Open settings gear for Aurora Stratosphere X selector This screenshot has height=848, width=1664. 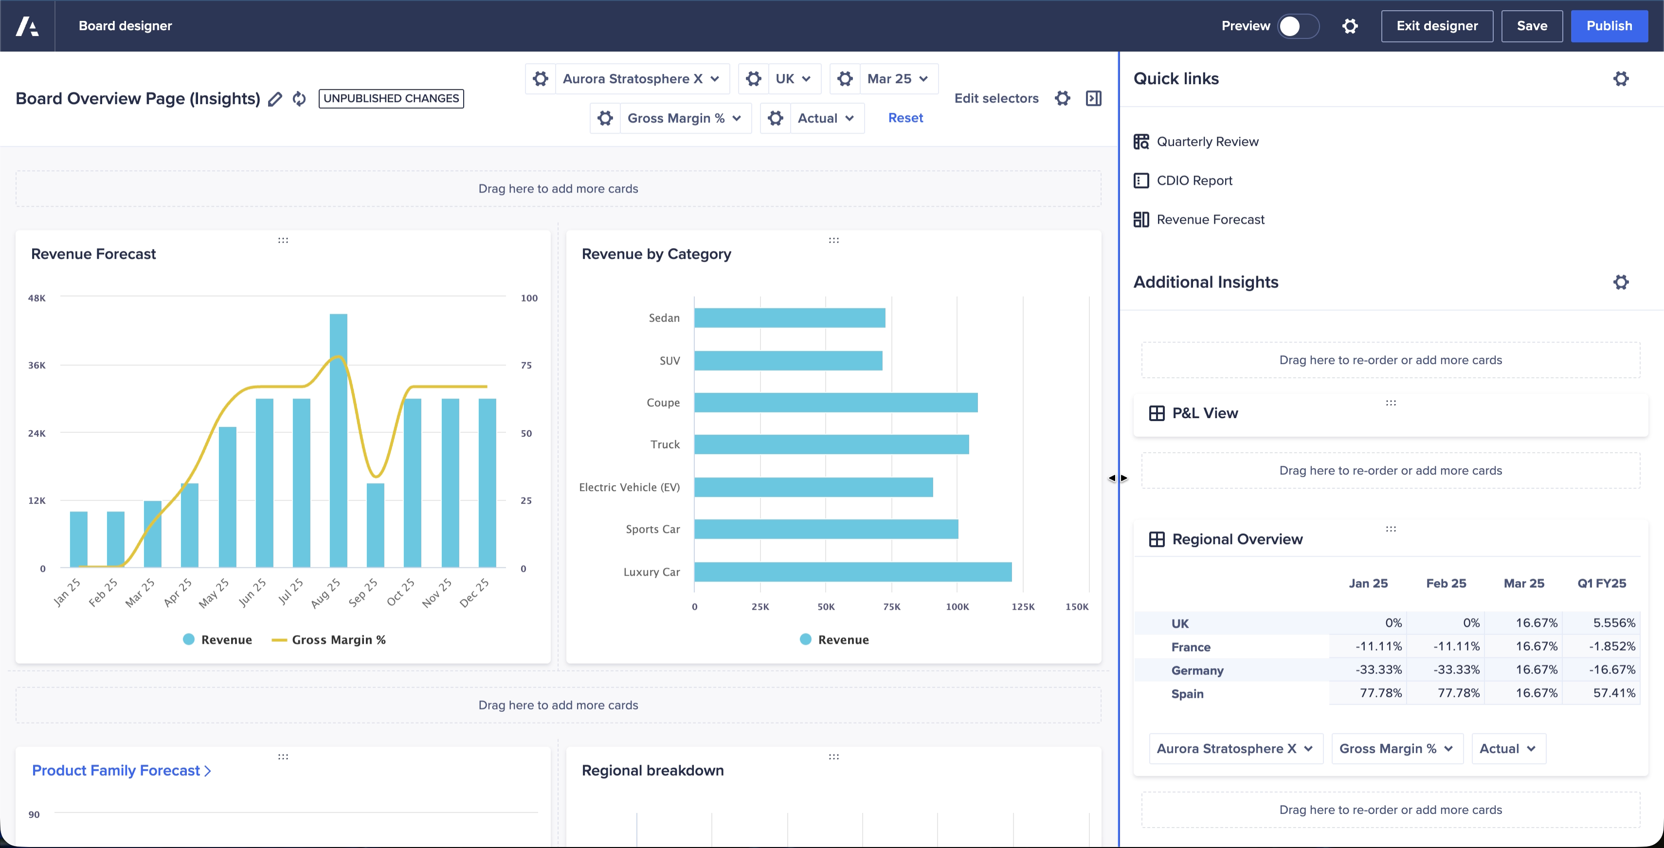click(x=541, y=79)
